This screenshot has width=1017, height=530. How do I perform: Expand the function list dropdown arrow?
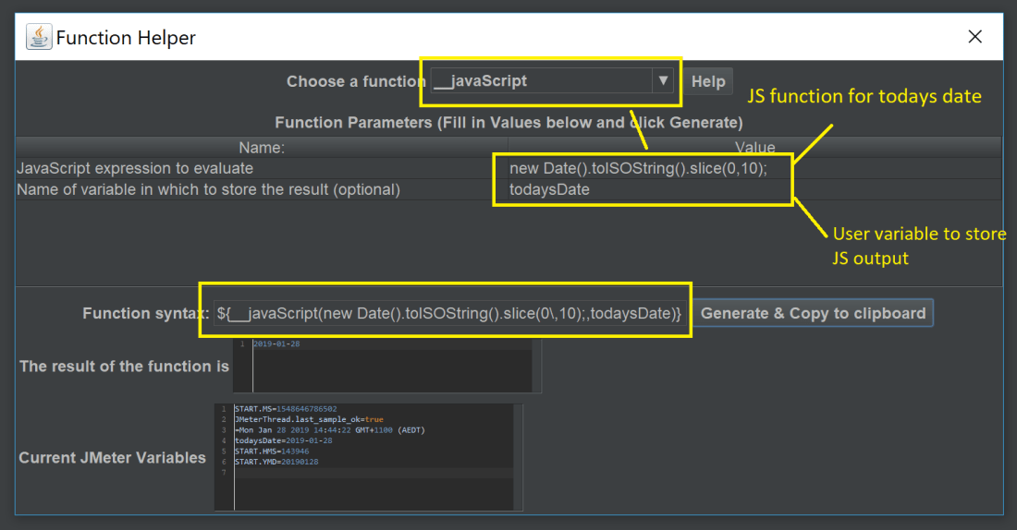(x=663, y=81)
